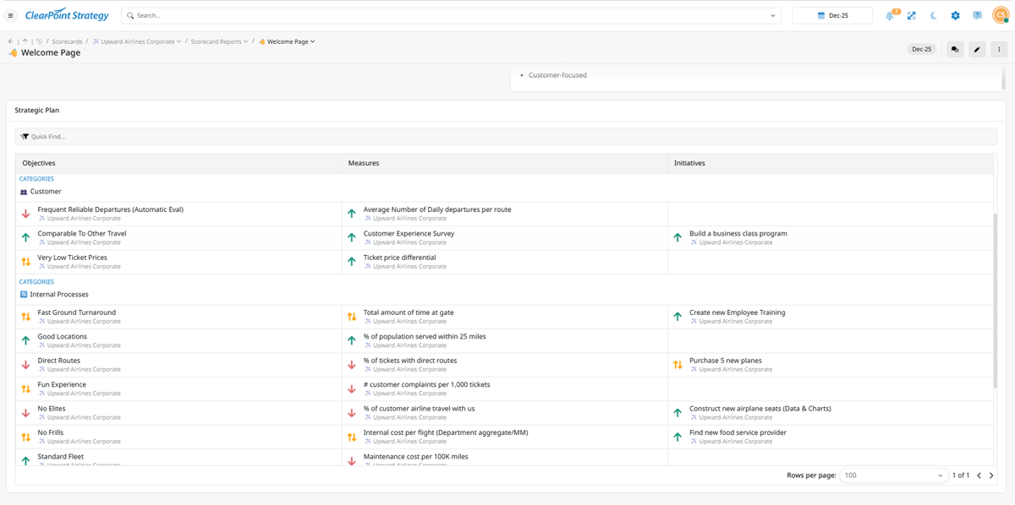Open the Good Locations objective

pos(63,336)
